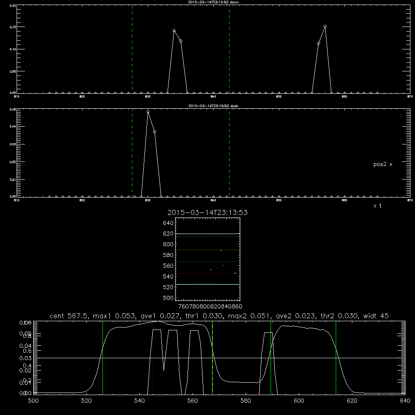Image resolution: width=415 pixels, height=415 pixels.
Task: Click the '2015-03-14T23:13:53 dawn' plot title
Action: pyautogui.click(x=213, y=2)
